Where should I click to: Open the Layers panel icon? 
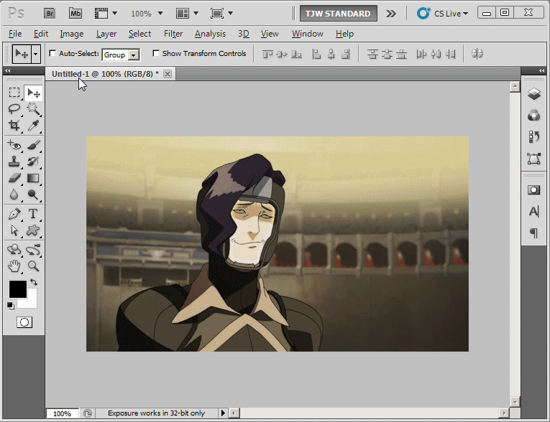point(534,94)
